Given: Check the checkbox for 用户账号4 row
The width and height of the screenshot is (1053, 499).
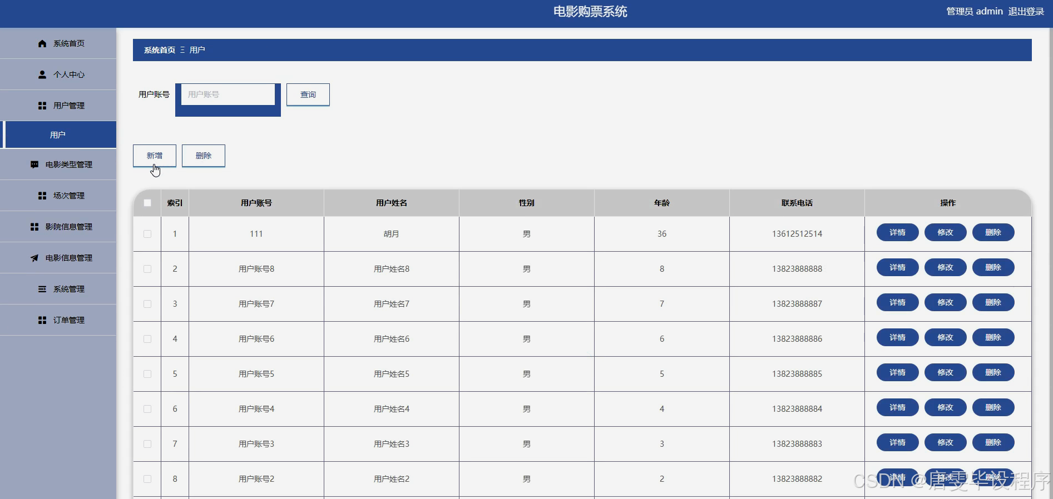Looking at the screenshot, I should tap(147, 409).
